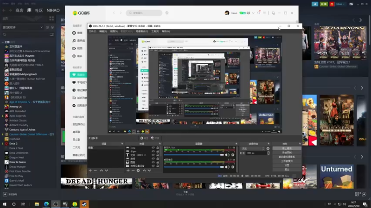Increase the 时长 duration stepper
The width and height of the screenshot is (371, 208).
click(269, 152)
